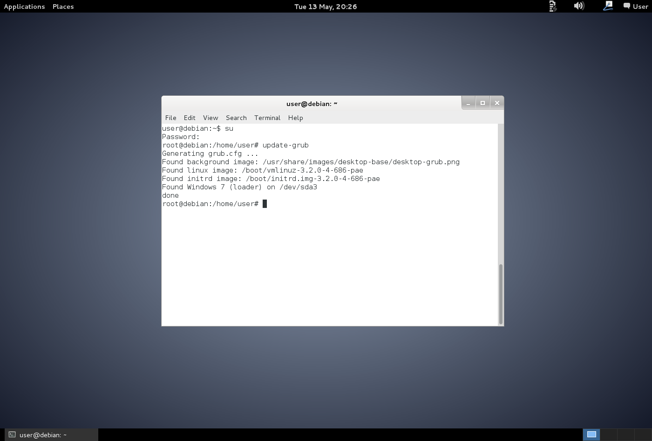
Task: Open the Edit menu
Action: [190, 118]
